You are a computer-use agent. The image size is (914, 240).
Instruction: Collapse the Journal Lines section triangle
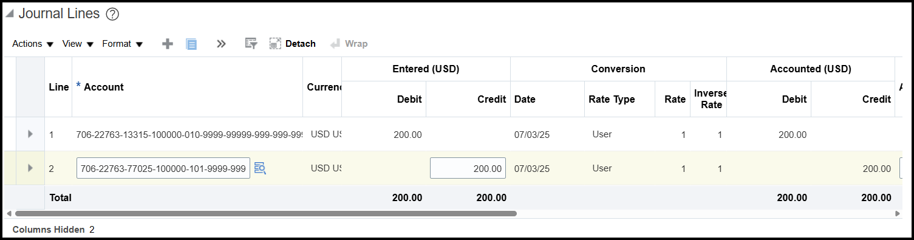tap(10, 14)
